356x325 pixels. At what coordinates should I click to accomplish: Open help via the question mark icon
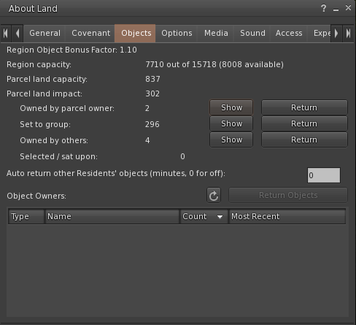[323, 8]
